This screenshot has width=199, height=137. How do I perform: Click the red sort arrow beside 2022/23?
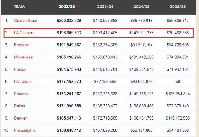(x=77, y=6)
